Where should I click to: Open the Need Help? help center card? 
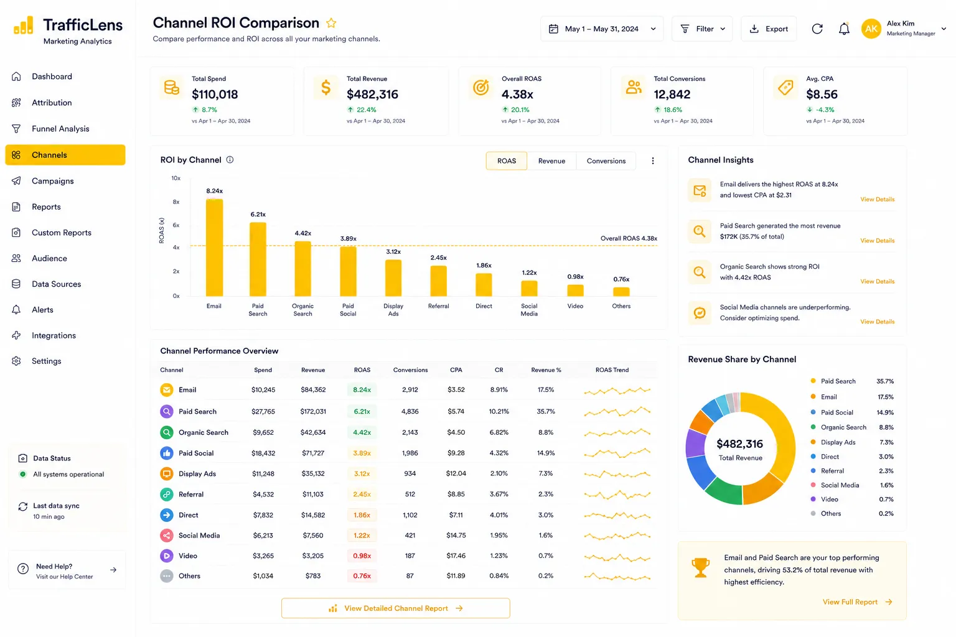67,570
